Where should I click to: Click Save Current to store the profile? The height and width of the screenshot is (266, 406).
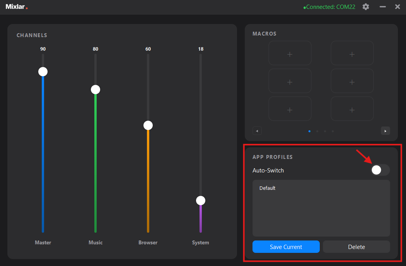click(286, 247)
